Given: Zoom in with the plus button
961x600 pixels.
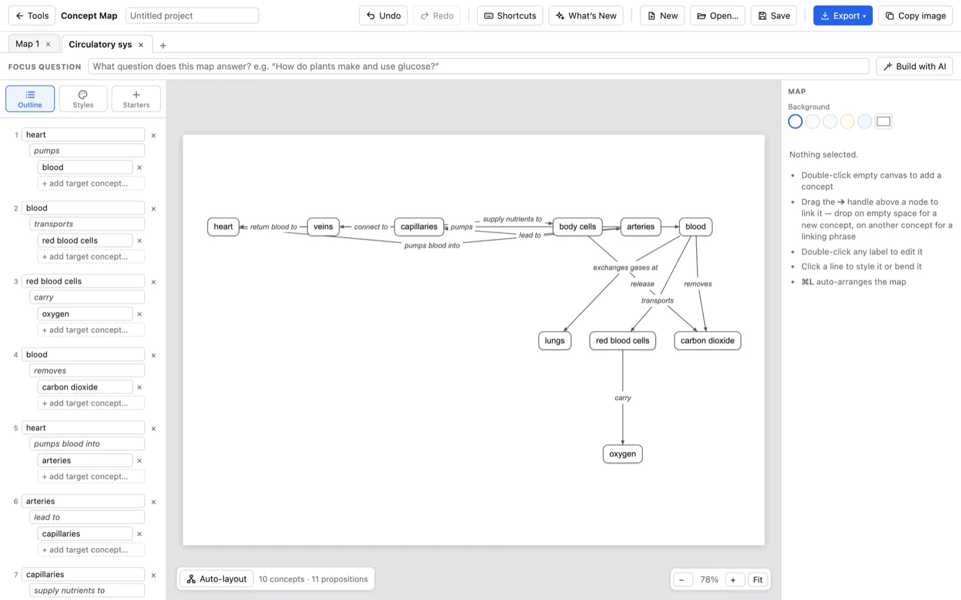Looking at the screenshot, I should (734, 580).
